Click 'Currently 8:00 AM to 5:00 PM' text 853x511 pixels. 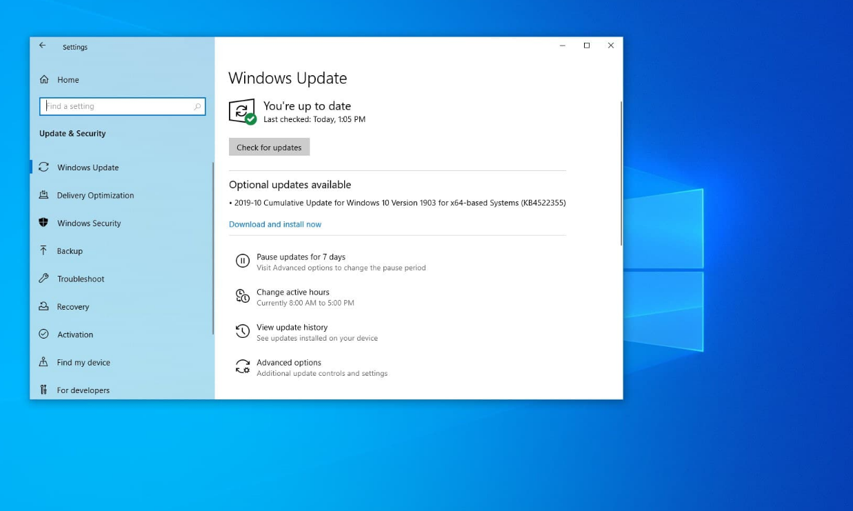click(x=305, y=303)
